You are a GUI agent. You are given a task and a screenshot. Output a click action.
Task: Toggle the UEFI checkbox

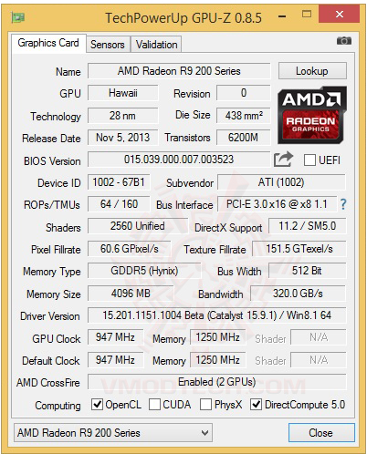pos(309,160)
